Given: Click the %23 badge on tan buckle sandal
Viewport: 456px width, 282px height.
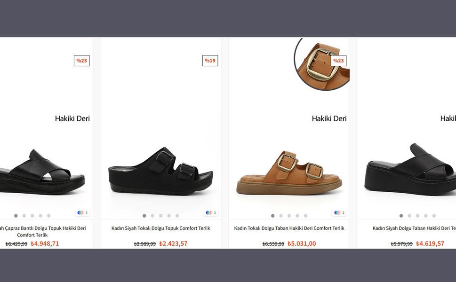Looking at the screenshot, I should [x=338, y=61].
